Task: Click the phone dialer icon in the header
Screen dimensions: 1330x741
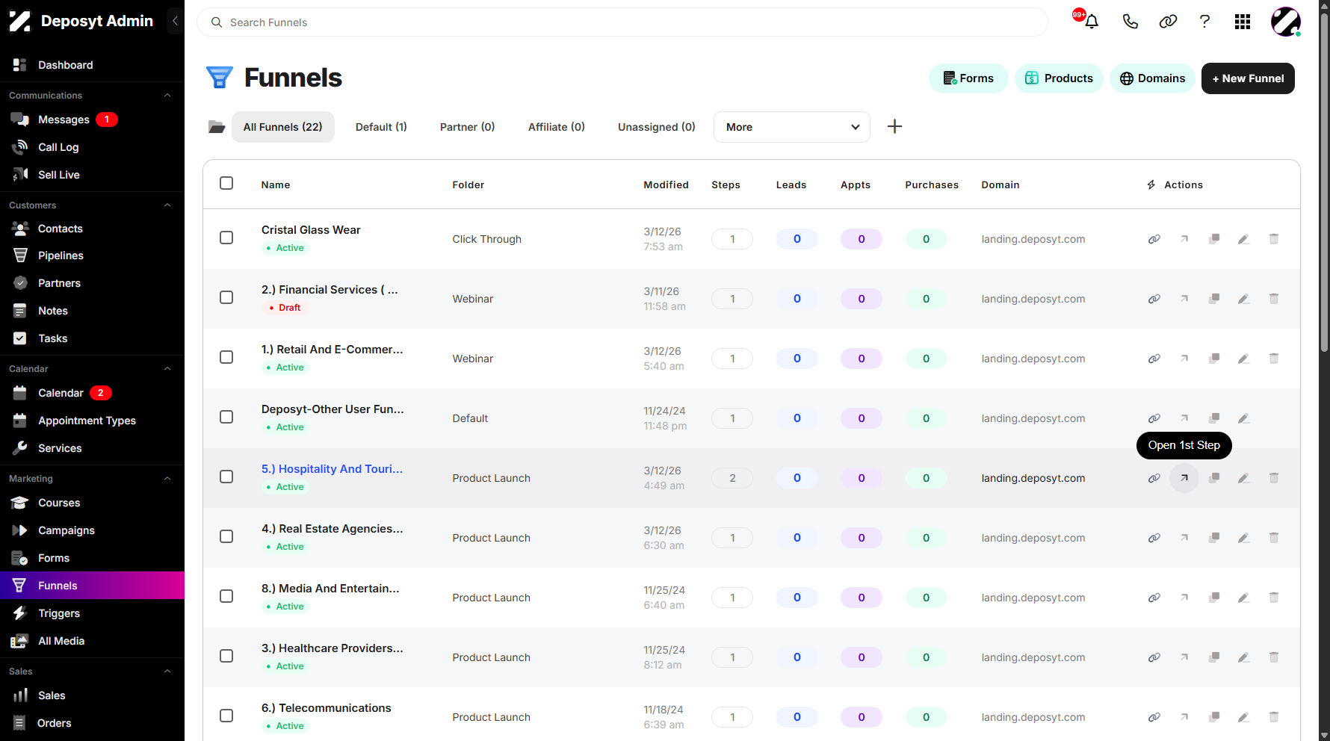Action: [x=1130, y=22]
